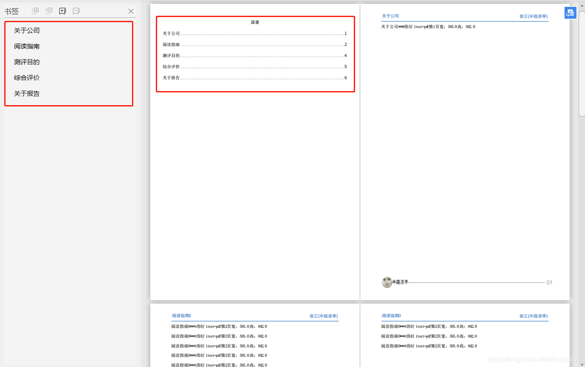Select the 综合评价 bookmark
585x367 pixels.
pos(26,77)
